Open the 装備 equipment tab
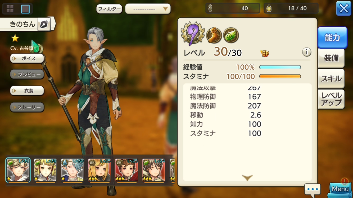The width and height of the screenshot is (353, 198). [x=331, y=58]
